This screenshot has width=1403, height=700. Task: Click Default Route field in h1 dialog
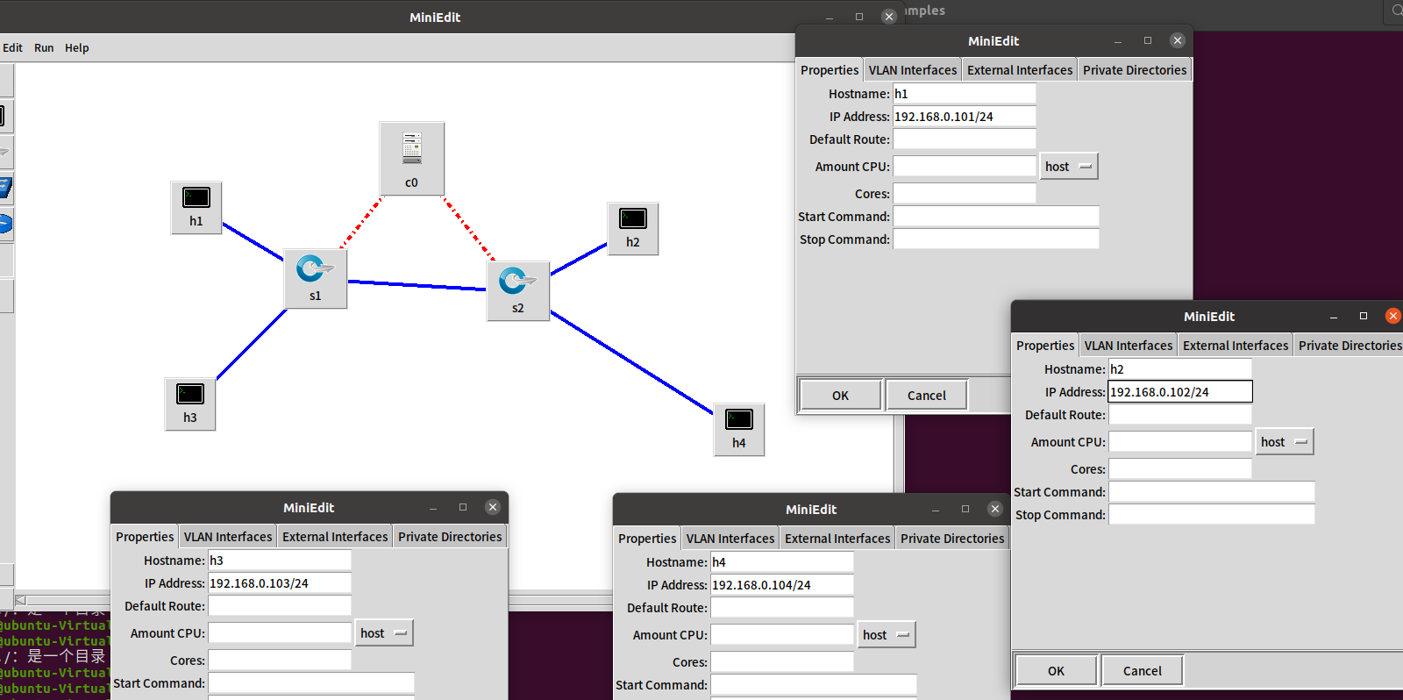click(965, 139)
